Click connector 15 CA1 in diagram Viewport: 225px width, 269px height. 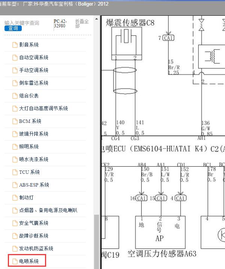[x=158, y=198]
